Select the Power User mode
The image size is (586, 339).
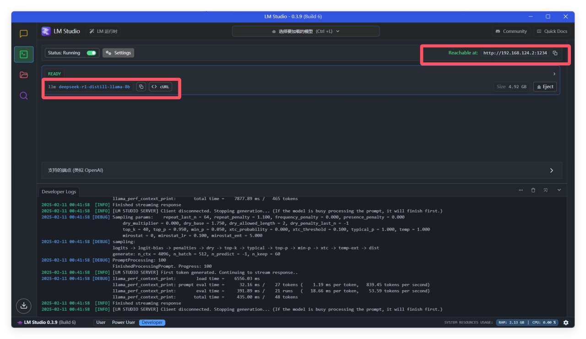(124, 323)
